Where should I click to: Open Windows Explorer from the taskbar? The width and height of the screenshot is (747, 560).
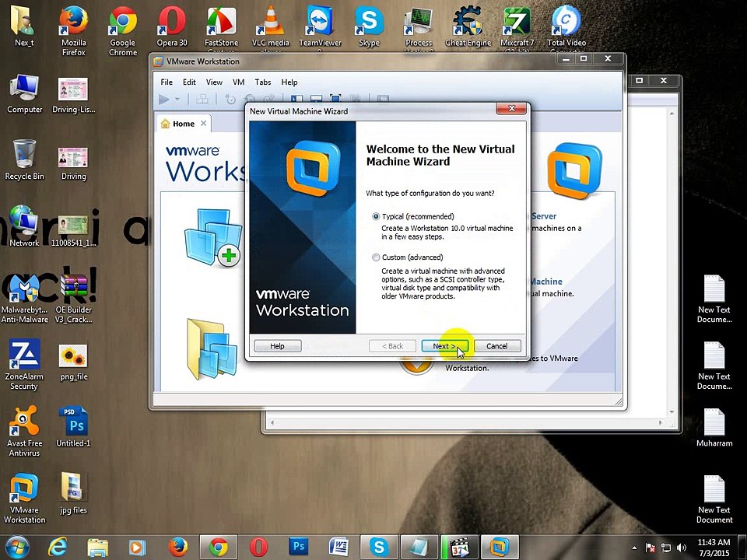pos(98,547)
